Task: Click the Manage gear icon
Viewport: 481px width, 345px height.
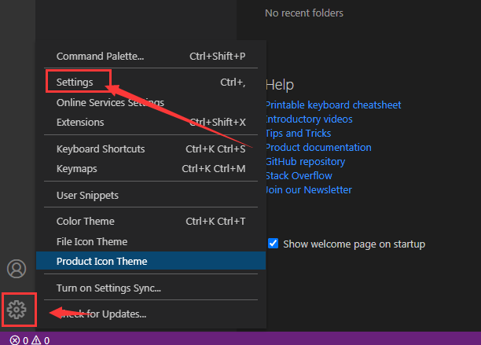Action: pyautogui.click(x=17, y=309)
